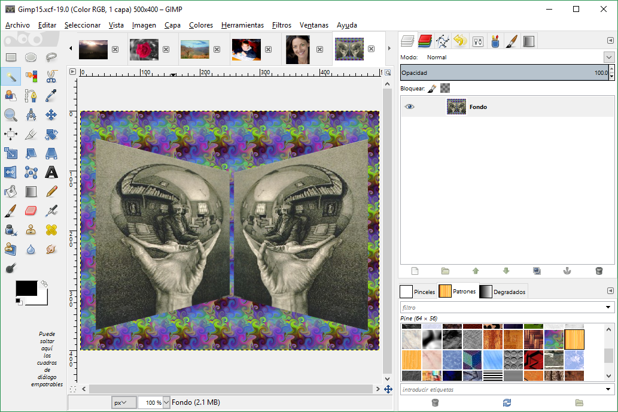Select the Alignment tool
This screenshot has height=412, width=618.
click(11, 134)
